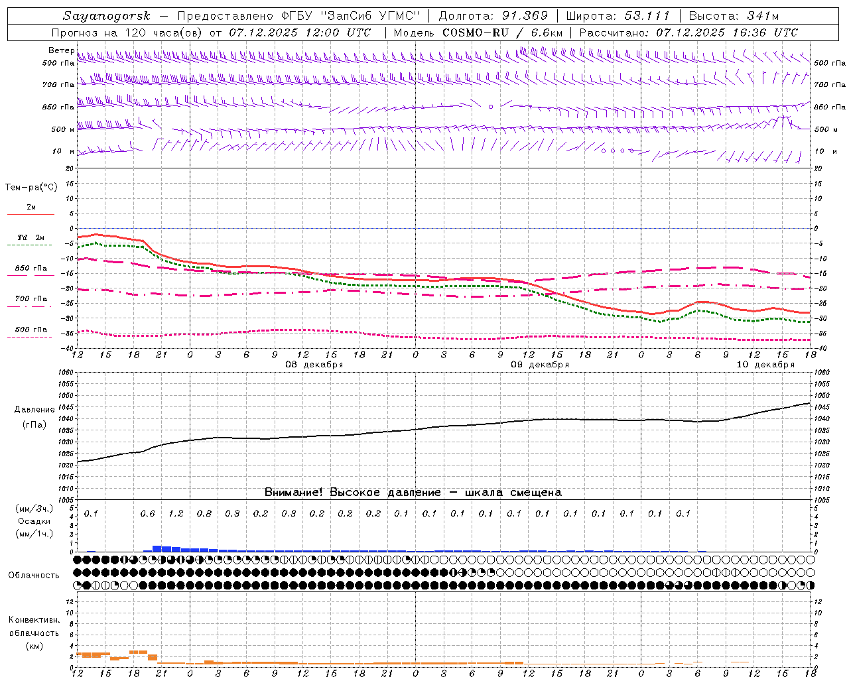Click the 'Тем-ра(°C)' temperature panel label
The height and width of the screenshot is (679, 849).
31,188
